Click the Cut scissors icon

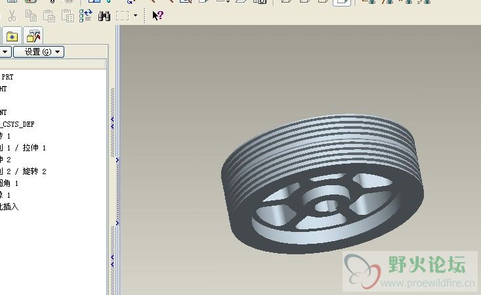[12, 16]
